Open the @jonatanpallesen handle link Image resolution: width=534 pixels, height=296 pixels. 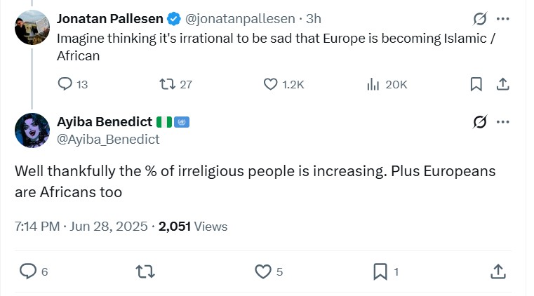240,19
